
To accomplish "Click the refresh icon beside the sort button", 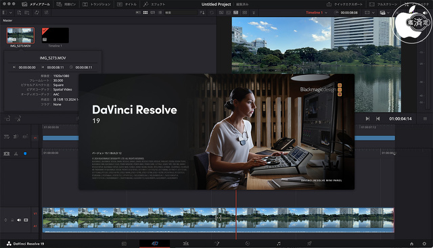I will (212, 13).
